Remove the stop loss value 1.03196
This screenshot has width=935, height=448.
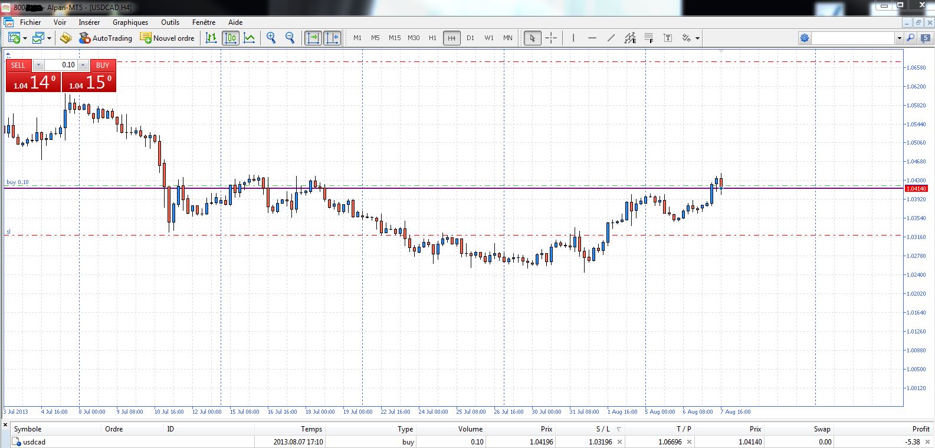619,442
